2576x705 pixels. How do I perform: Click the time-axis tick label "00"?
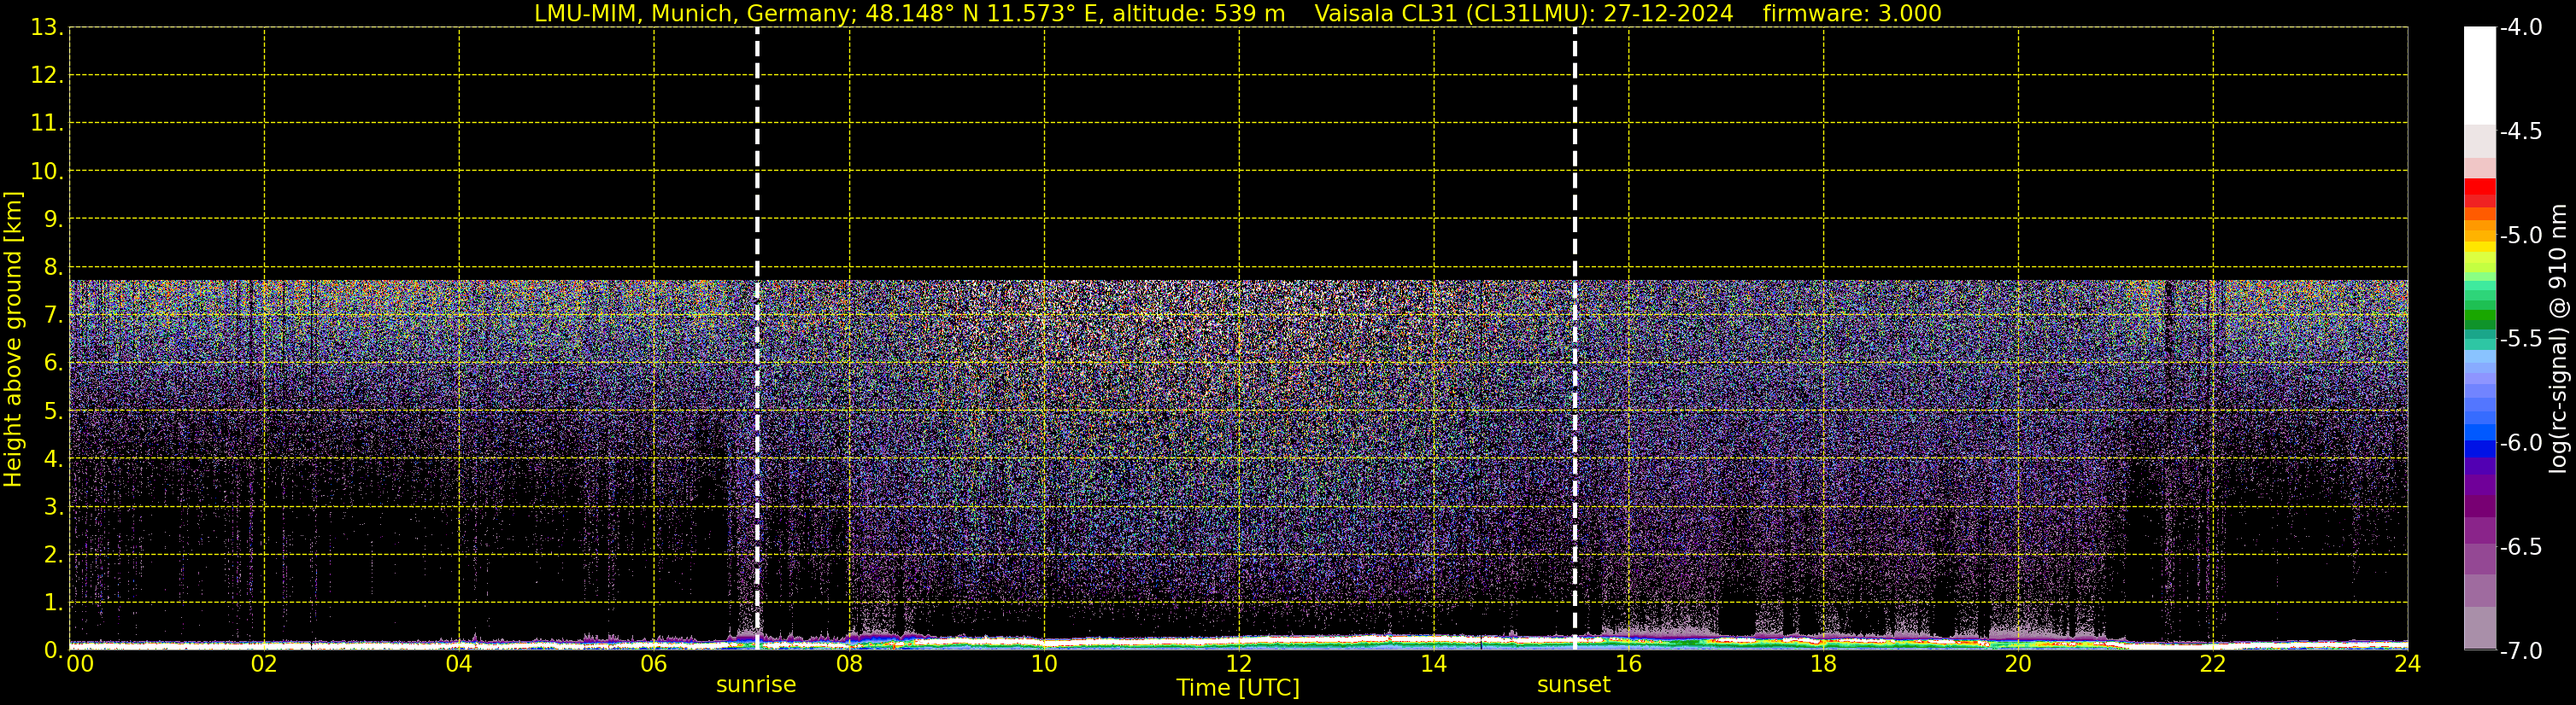coord(80,664)
